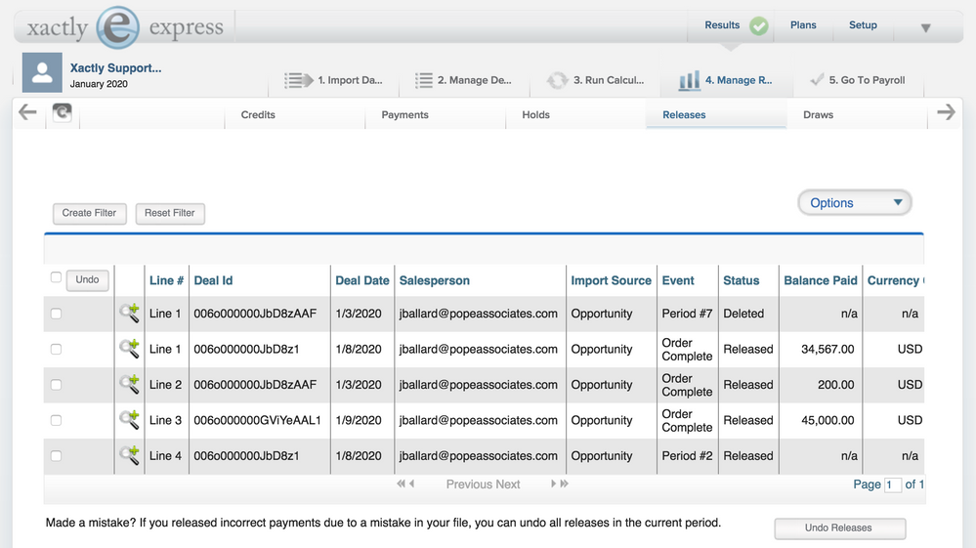
Task: Jump to first page double-arrow icon
Action: pos(401,484)
